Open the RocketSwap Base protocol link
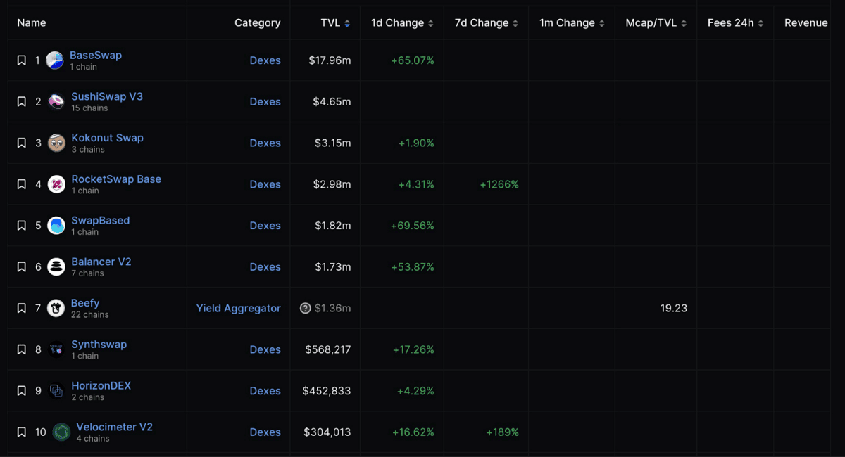Image resolution: width=845 pixels, height=457 pixels. pyautogui.click(x=116, y=179)
